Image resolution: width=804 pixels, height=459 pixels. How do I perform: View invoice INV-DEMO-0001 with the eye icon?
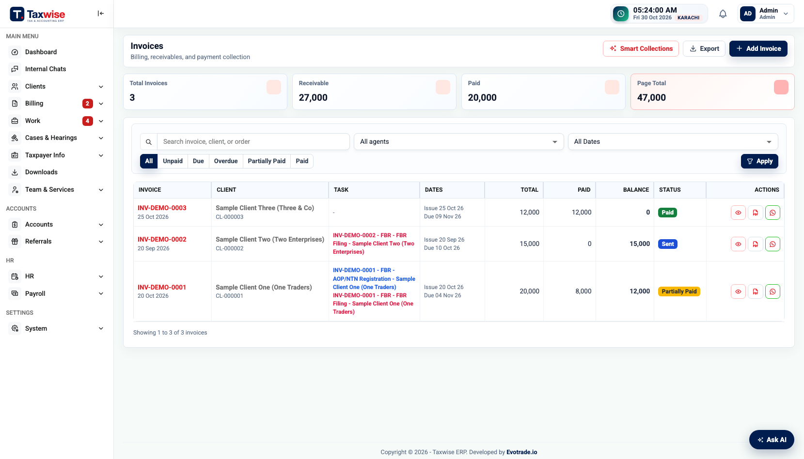tap(738, 291)
